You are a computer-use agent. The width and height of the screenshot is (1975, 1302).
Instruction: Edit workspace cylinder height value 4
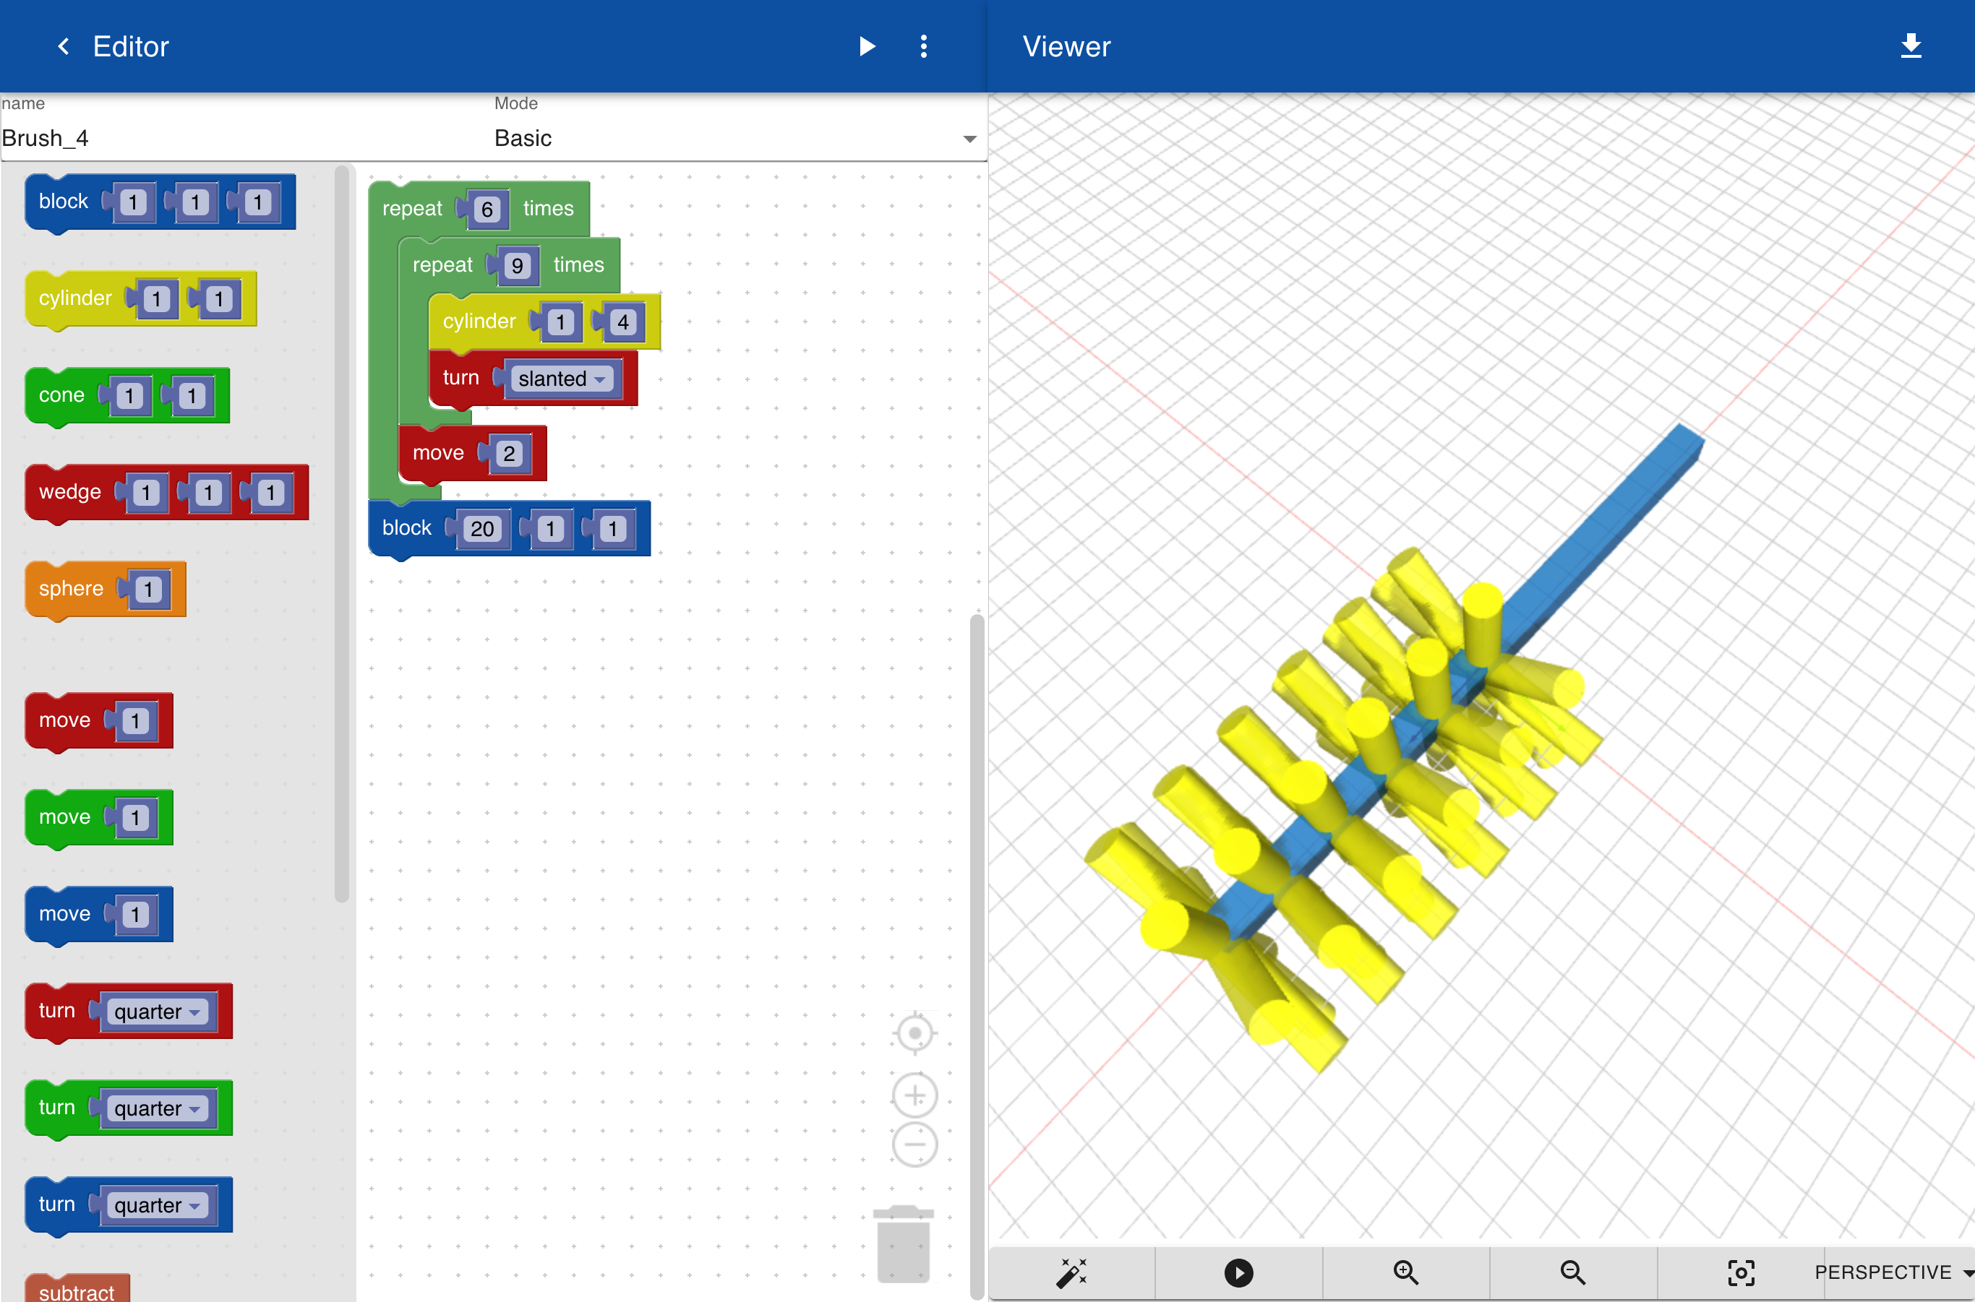click(x=623, y=322)
